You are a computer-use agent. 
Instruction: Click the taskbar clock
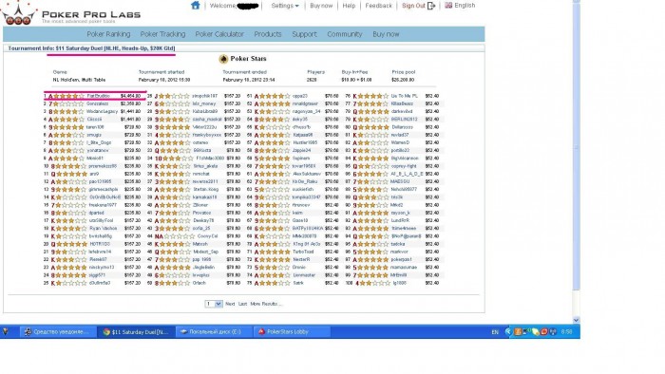coord(566,332)
